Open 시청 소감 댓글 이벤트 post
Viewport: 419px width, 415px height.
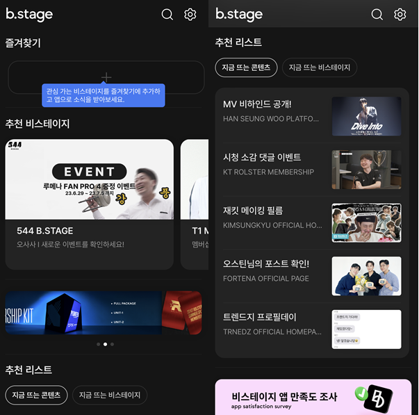(312, 170)
